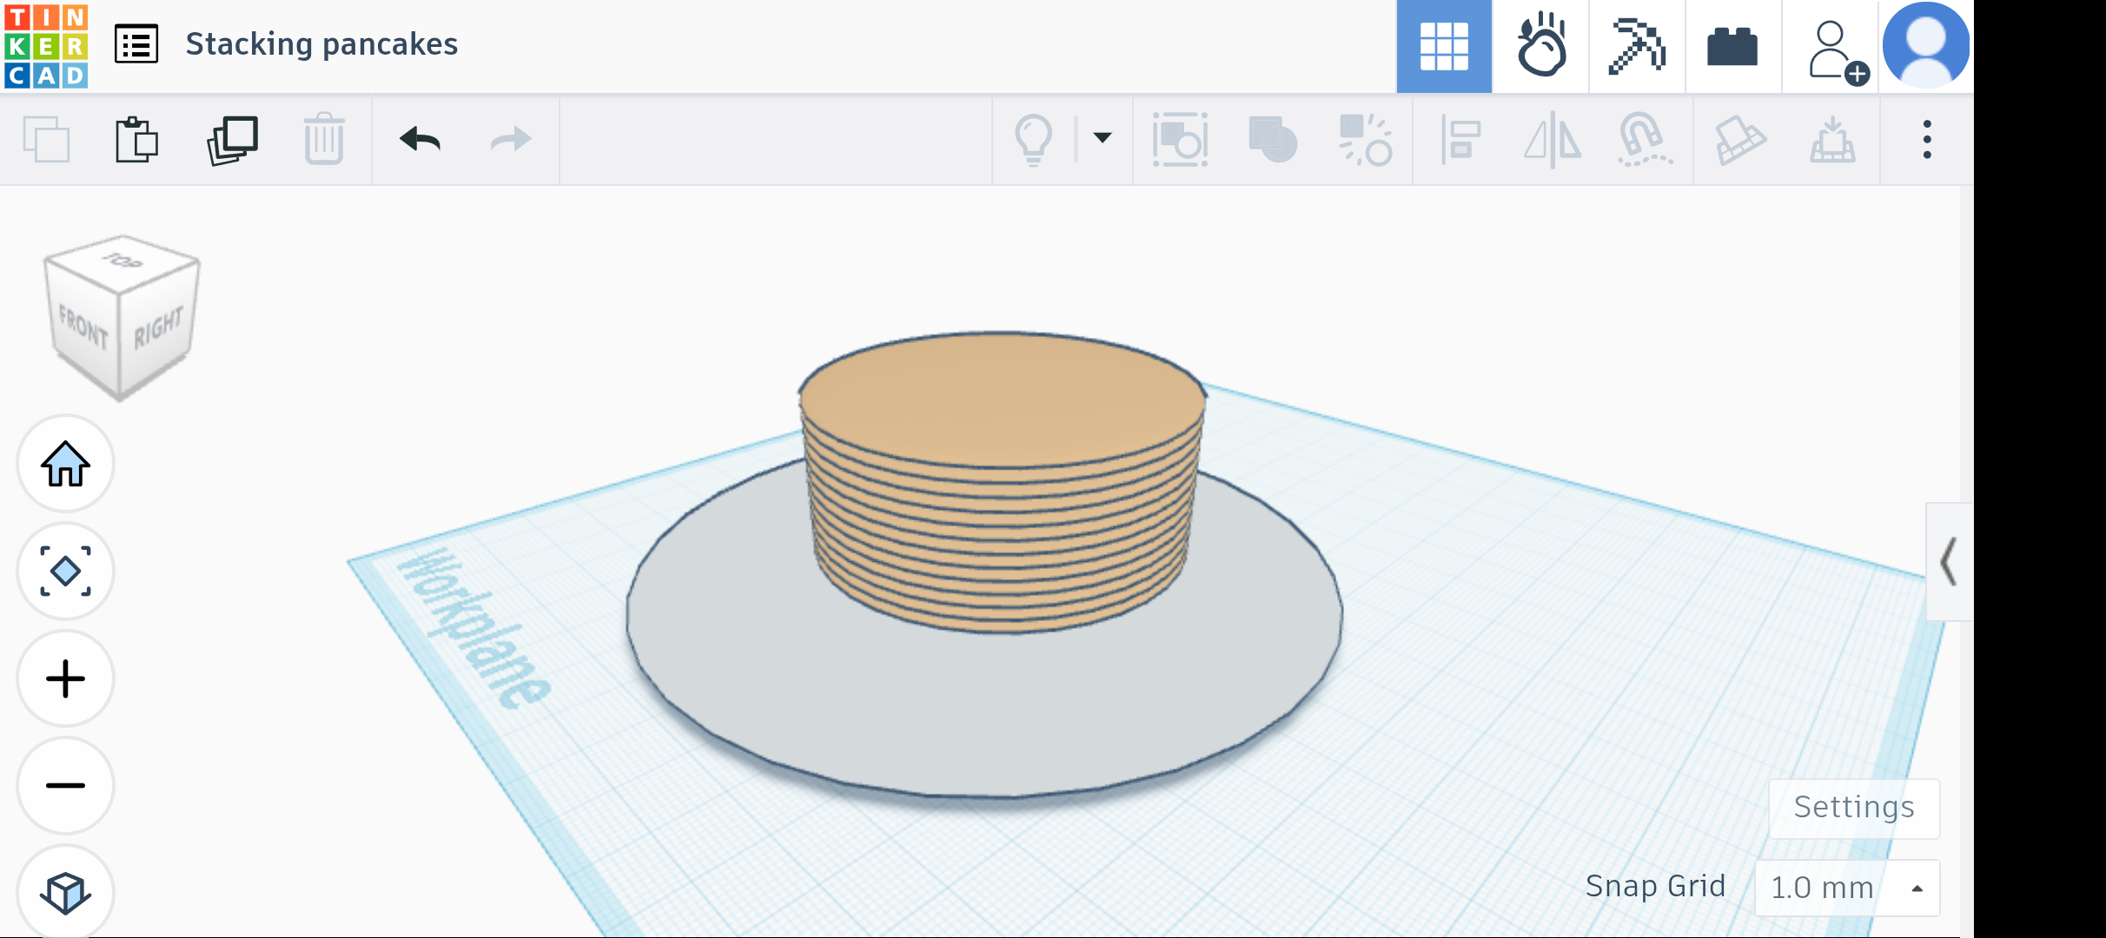Open the three-dot more menu
The image size is (2106, 938).
click(x=1927, y=139)
